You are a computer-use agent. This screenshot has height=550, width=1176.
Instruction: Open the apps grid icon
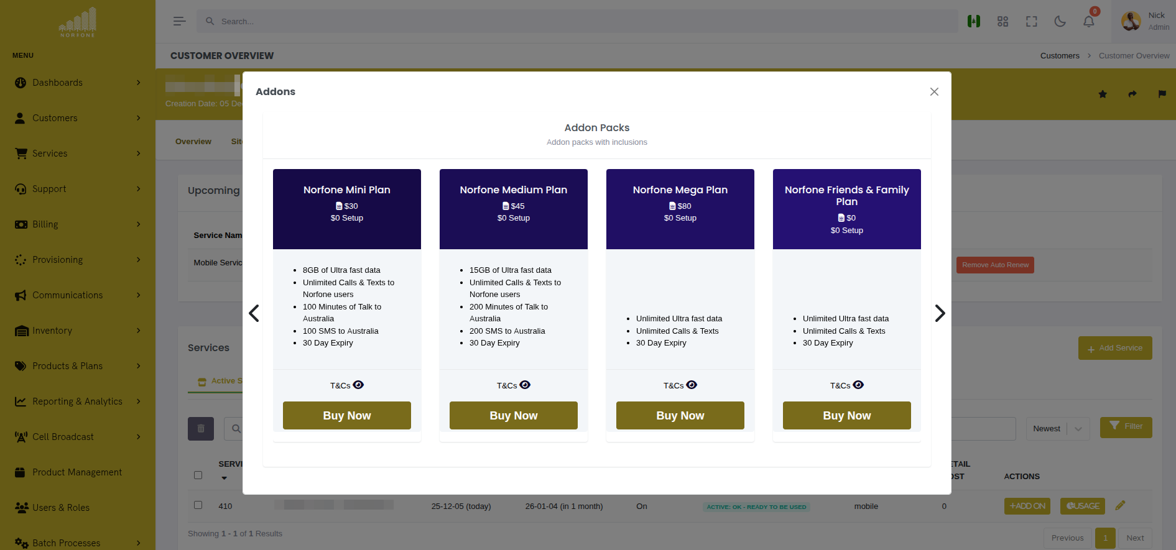[x=1002, y=22]
